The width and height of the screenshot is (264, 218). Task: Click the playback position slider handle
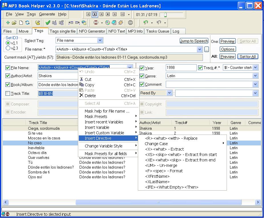coord(165,15)
